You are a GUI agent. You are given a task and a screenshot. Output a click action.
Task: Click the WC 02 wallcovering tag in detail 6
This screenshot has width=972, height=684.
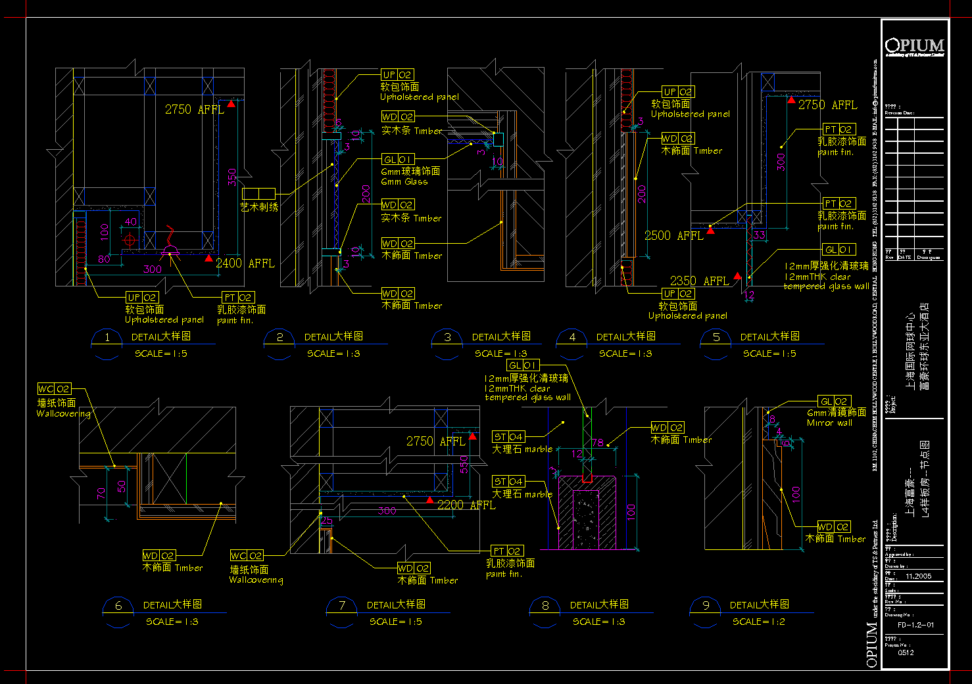coord(54,389)
